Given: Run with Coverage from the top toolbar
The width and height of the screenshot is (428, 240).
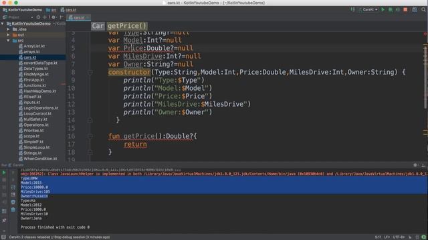Looking at the screenshot, I should tap(398, 9).
